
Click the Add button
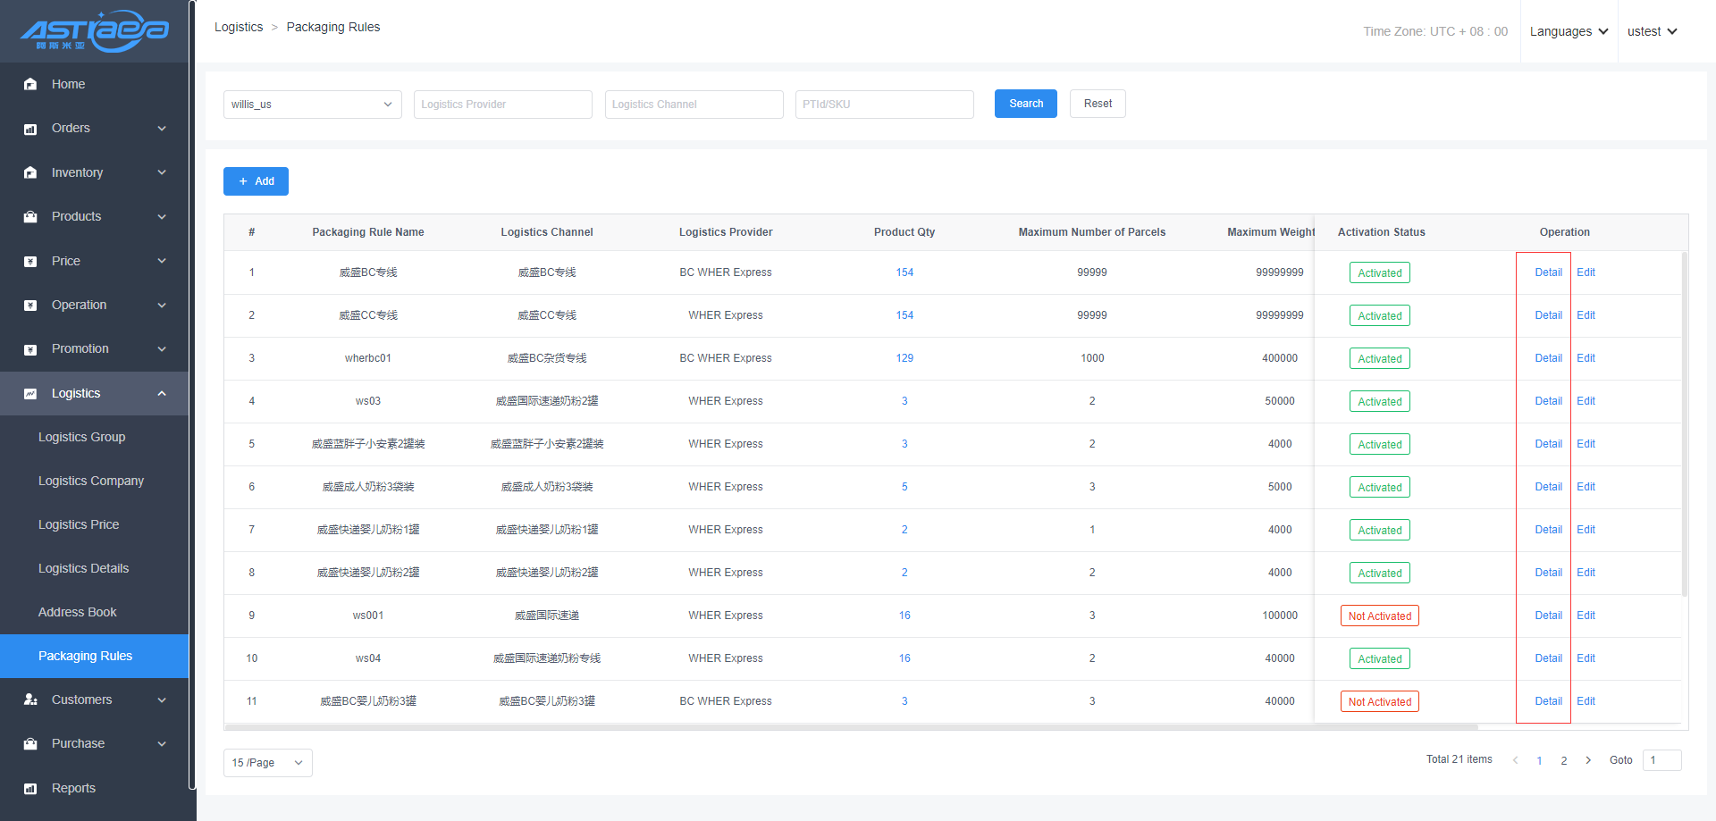pos(256,181)
